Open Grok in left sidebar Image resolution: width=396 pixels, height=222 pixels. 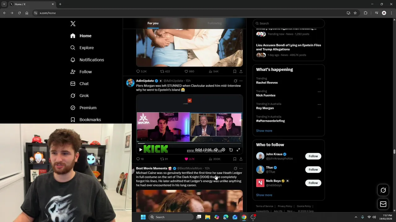tap(80, 96)
